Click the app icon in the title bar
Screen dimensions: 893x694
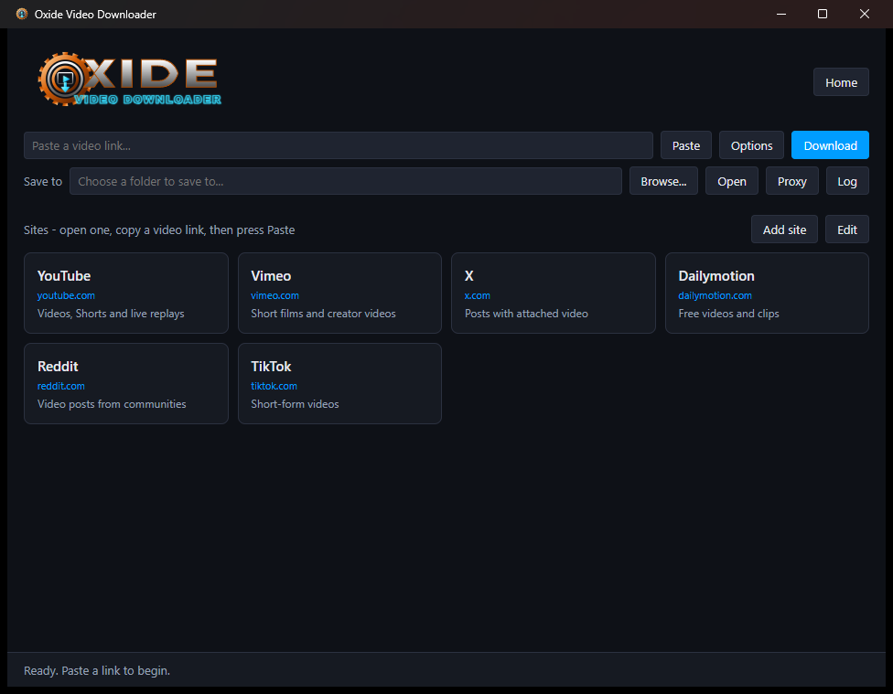point(22,14)
